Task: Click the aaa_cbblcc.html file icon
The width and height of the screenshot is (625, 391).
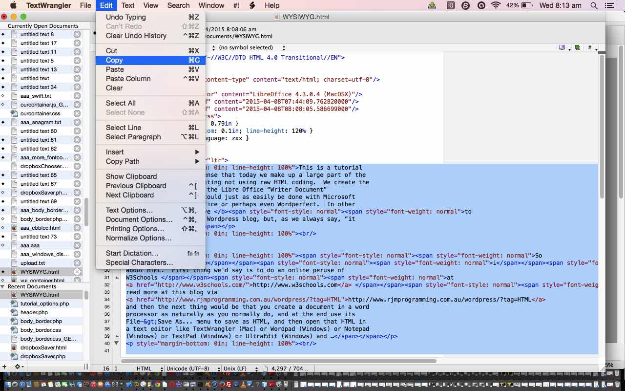Action: pos(14,228)
